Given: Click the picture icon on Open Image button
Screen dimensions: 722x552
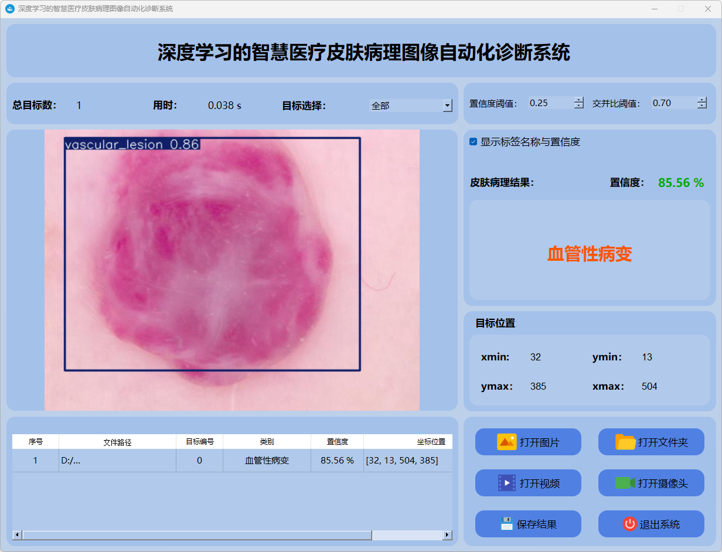Looking at the screenshot, I should coord(506,442).
